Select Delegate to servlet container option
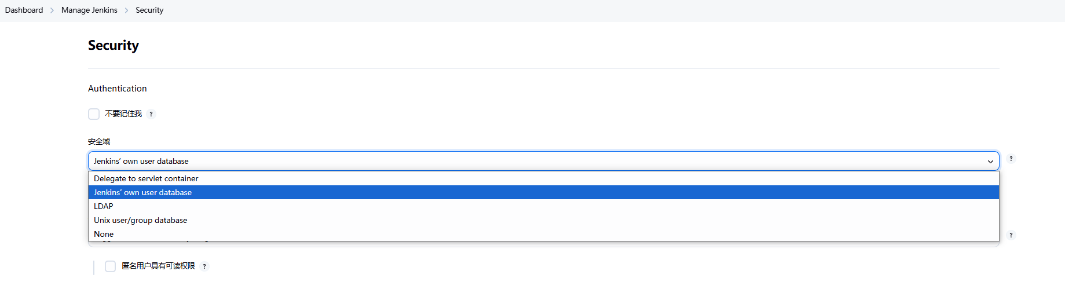Screen dimensions: 1065x282 click(146, 178)
